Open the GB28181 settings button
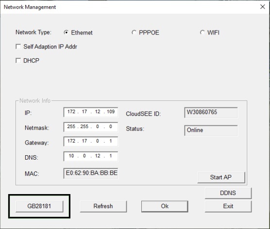The height and width of the screenshot is (229, 270). pos(39,206)
